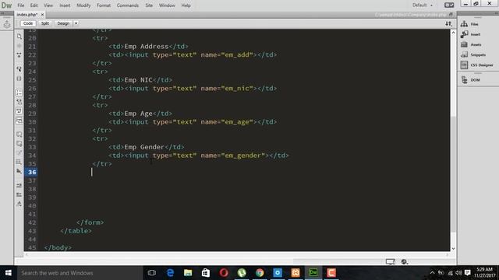Click the preview device icon in status bar
The image size is (499, 280).
[391, 261]
